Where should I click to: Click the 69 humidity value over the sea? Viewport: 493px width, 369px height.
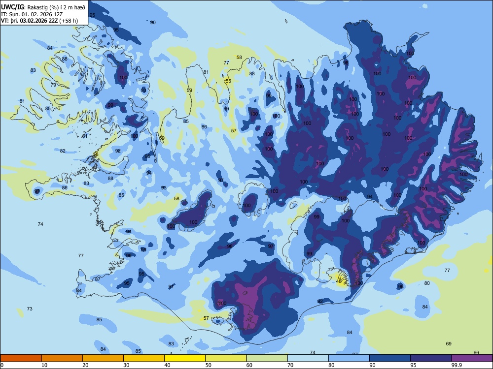point(449,344)
